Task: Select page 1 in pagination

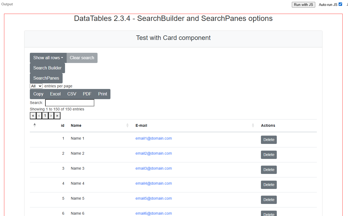Action: (45, 116)
